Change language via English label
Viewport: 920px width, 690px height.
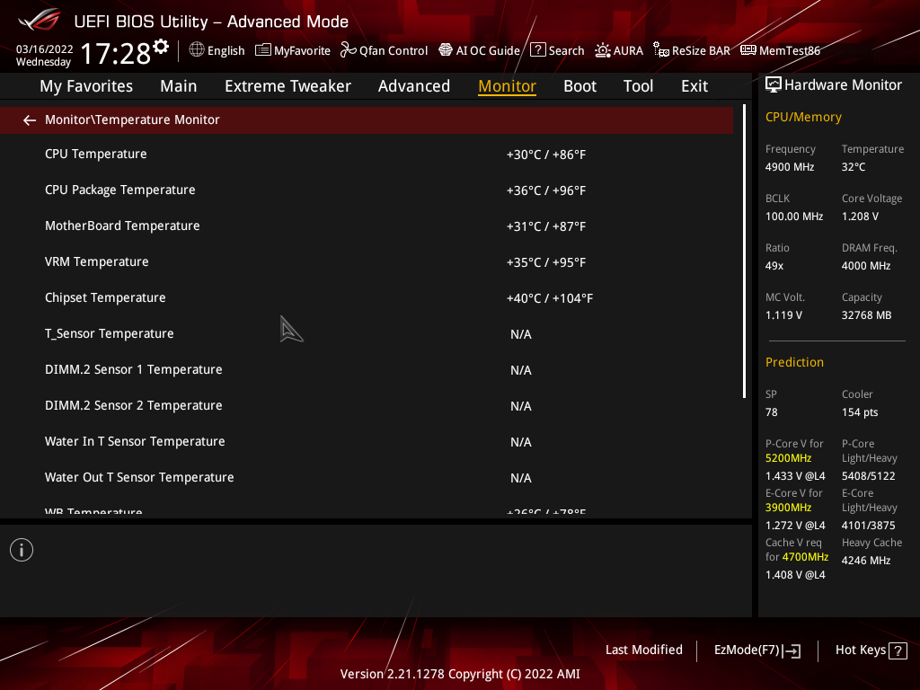point(226,50)
